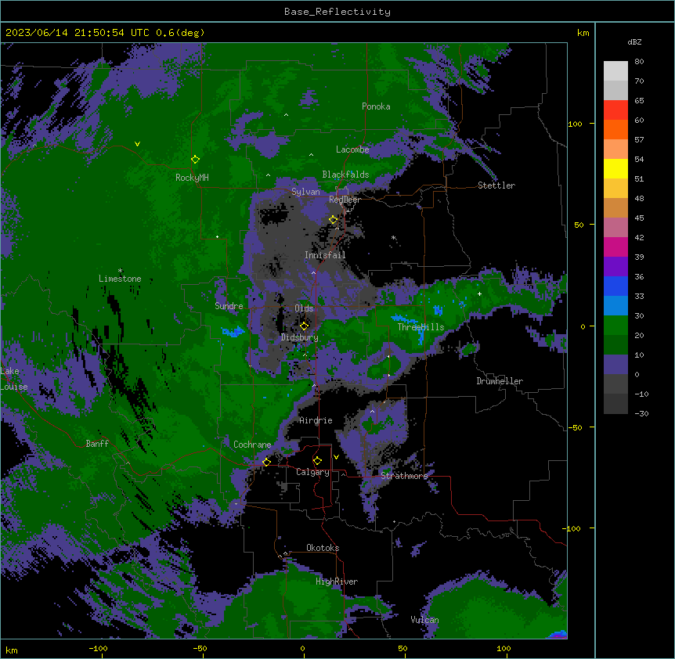Select the lightest gray 80 dBZ swatch

[615, 70]
